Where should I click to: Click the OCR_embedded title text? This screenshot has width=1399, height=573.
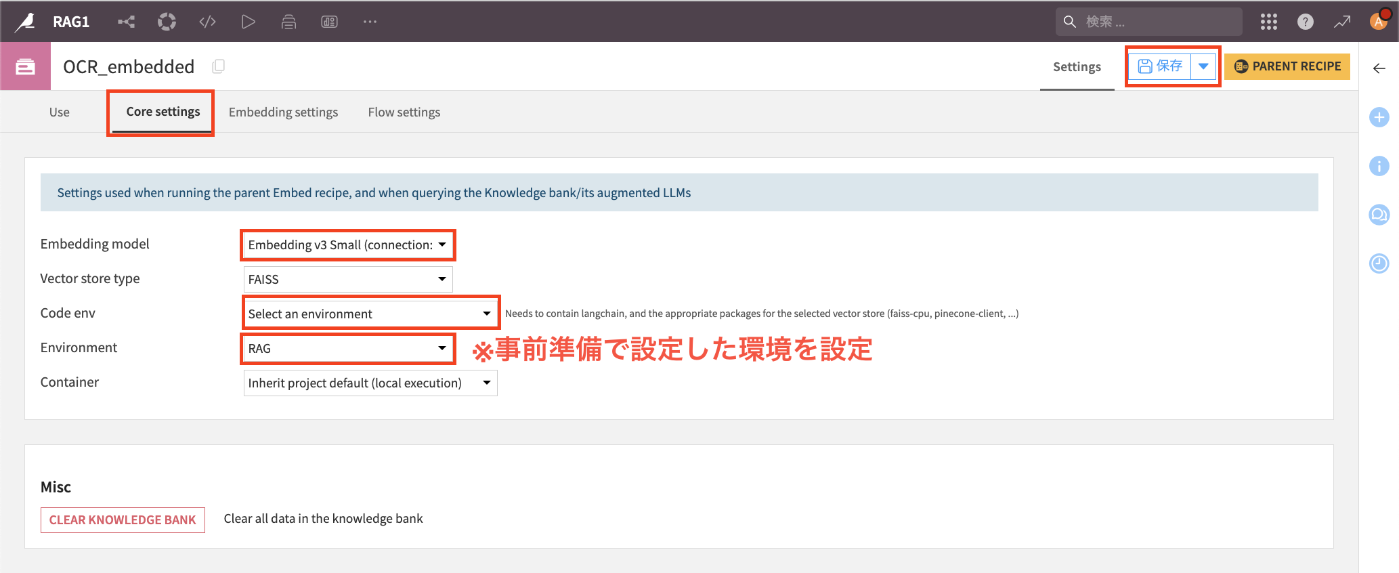(x=129, y=66)
